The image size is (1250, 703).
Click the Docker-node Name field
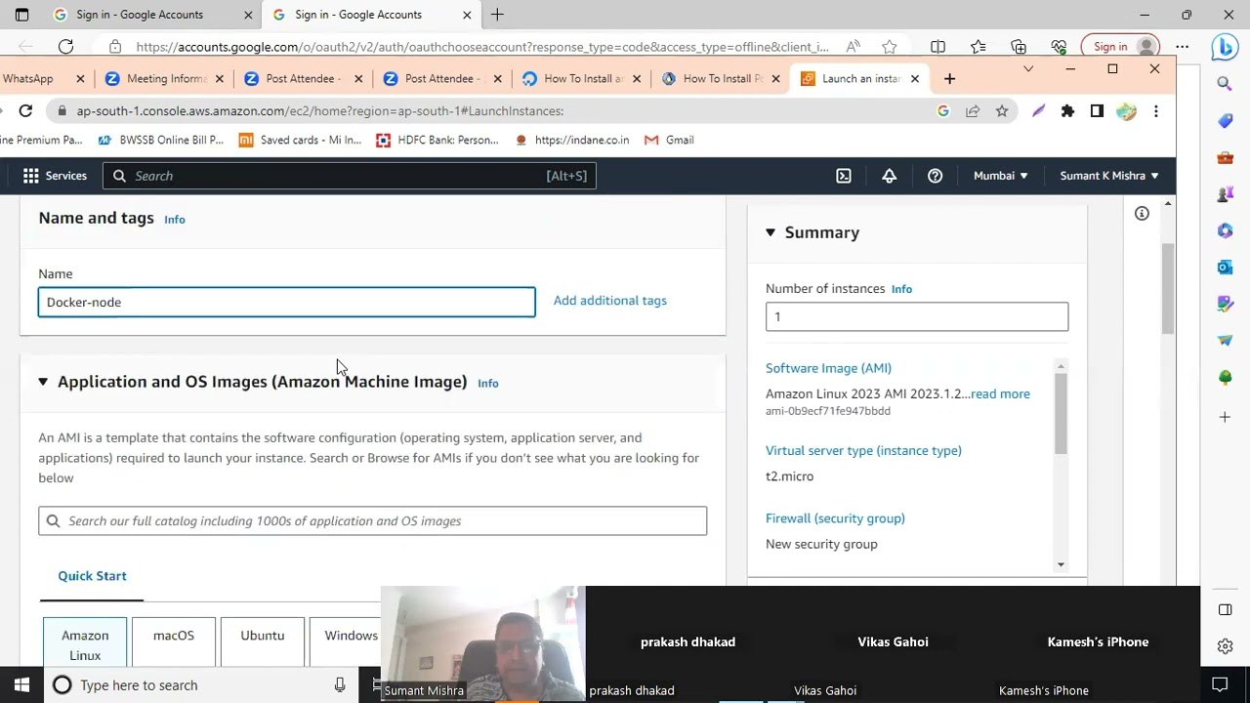287,303
